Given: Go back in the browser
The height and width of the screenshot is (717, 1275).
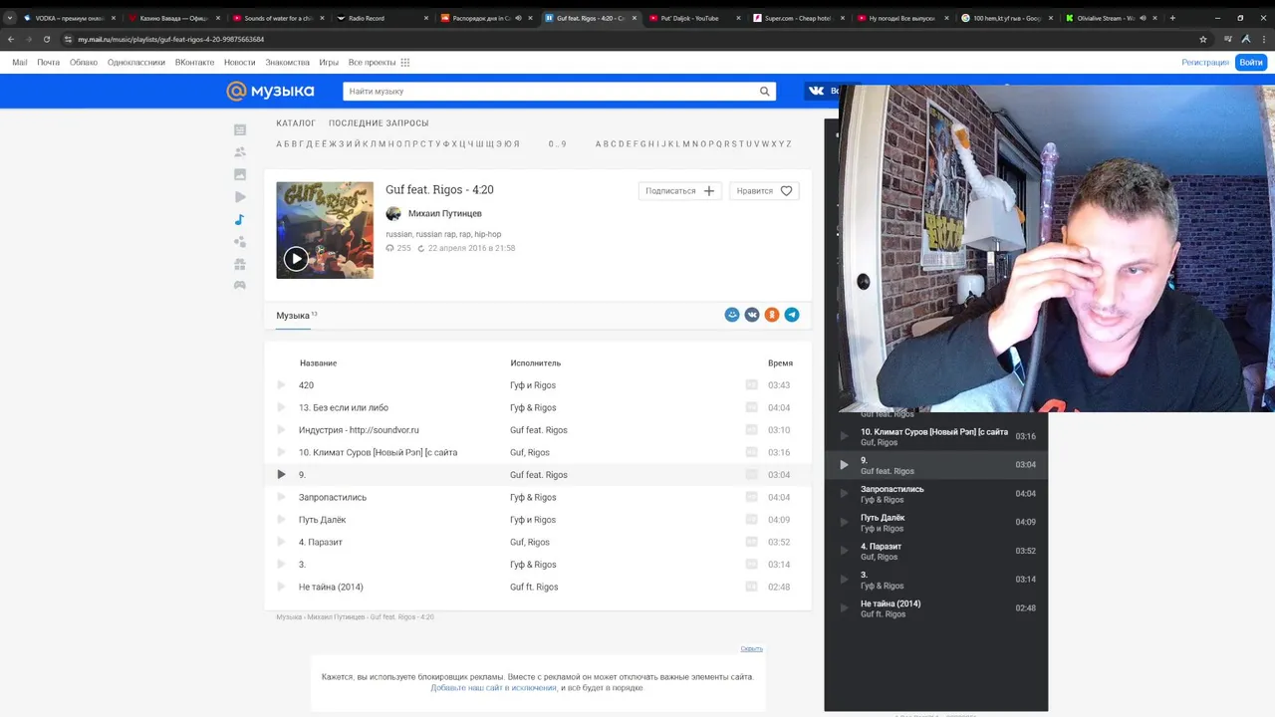Looking at the screenshot, I should click(11, 39).
